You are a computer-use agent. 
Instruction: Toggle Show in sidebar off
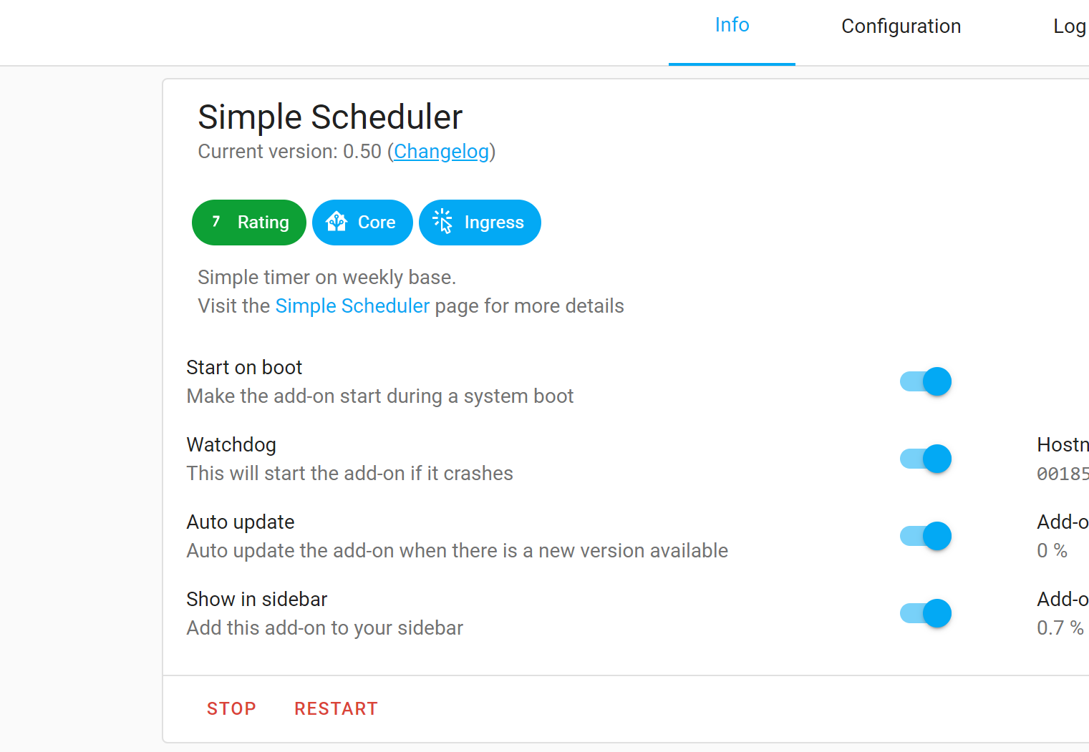click(925, 613)
